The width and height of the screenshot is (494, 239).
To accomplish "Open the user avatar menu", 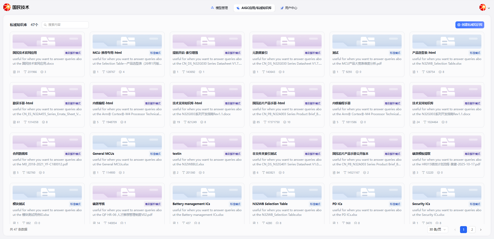I will pyautogui.click(x=484, y=7).
